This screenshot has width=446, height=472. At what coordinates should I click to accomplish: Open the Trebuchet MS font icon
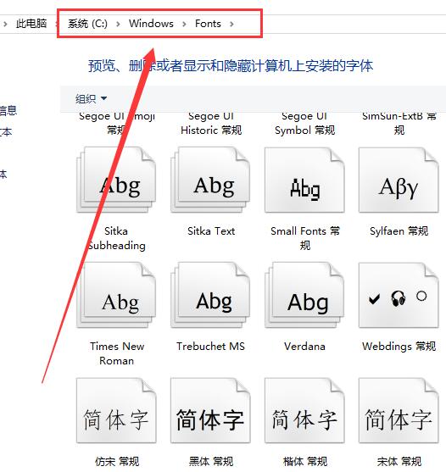click(x=210, y=295)
